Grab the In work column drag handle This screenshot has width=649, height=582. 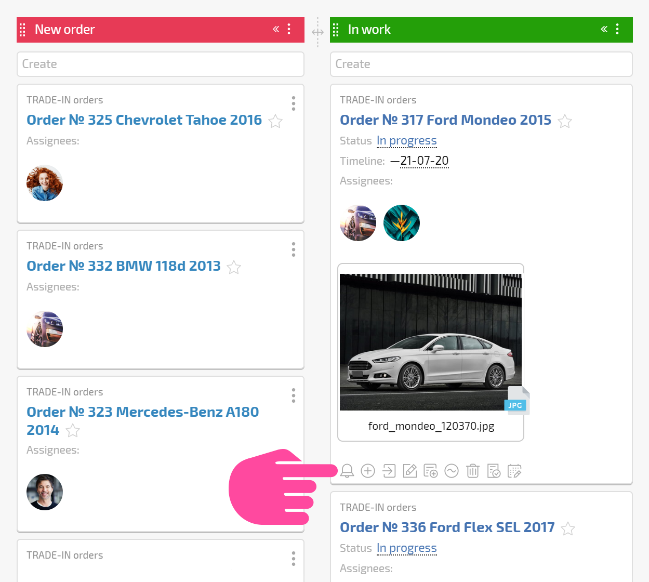click(x=336, y=30)
